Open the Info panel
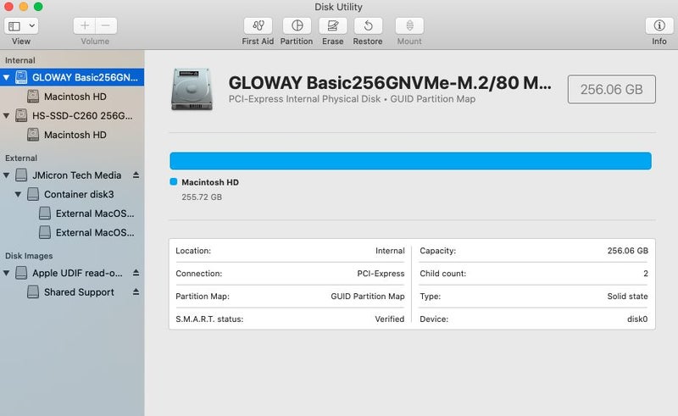The width and height of the screenshot is (678, 416). [659, 26]
